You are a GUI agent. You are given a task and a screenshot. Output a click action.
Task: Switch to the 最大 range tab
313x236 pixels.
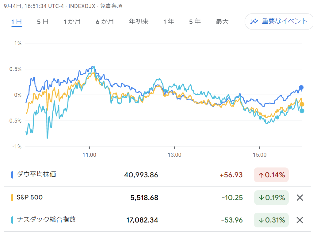pyautogui.click(x=222, y=22)
